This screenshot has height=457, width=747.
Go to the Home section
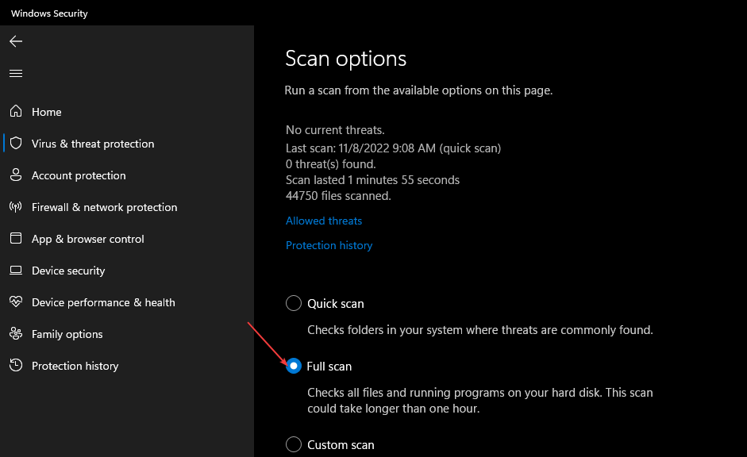tap(47, 112)
